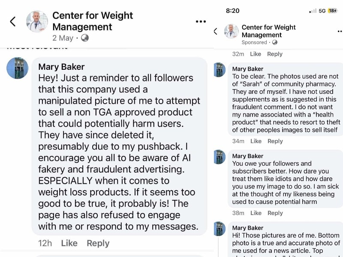Screen dimensions: 343x257
Task: Like the comment posted 38m ago
Action: click(x=256, y=213)
